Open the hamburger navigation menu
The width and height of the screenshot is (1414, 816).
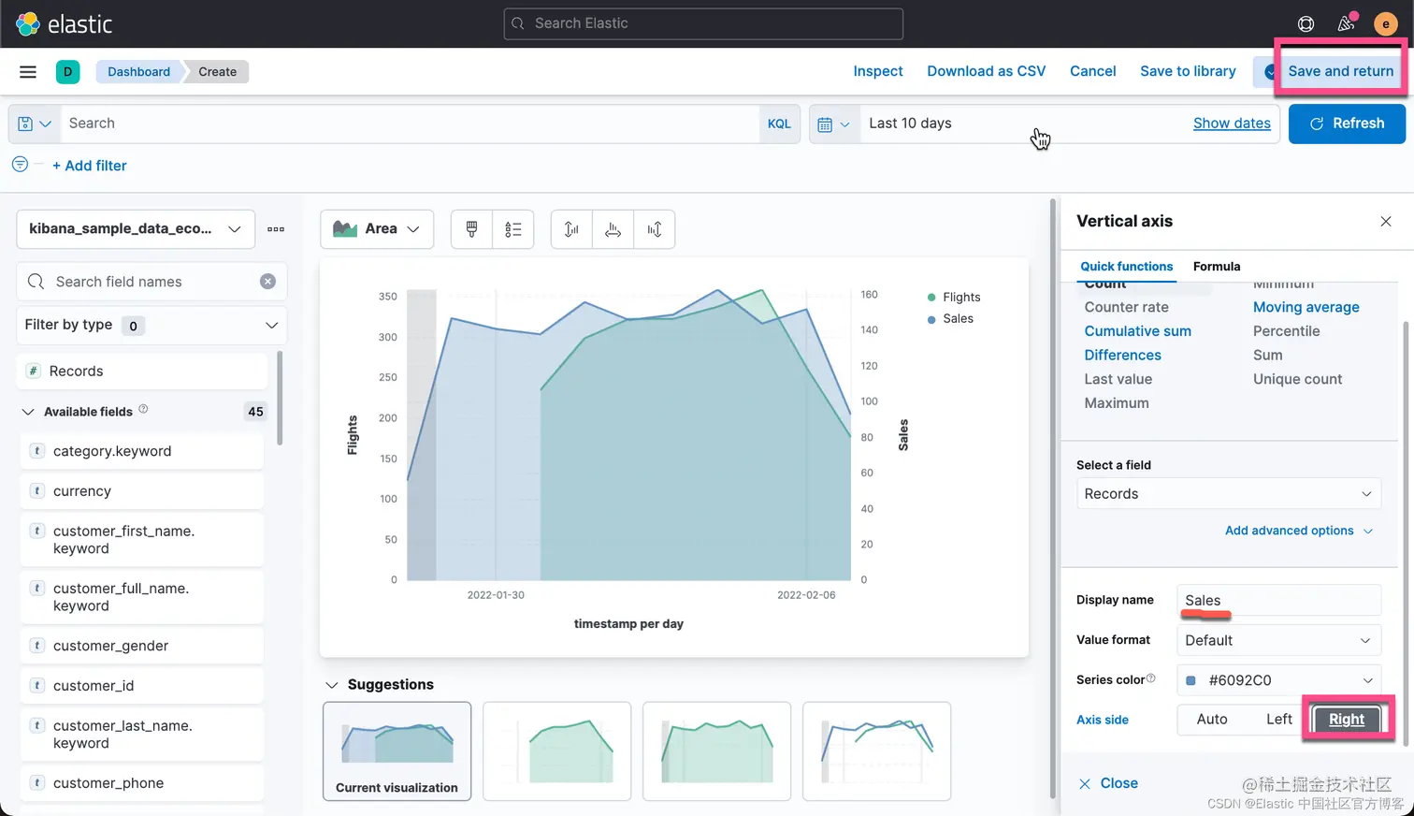pos(28,72)
